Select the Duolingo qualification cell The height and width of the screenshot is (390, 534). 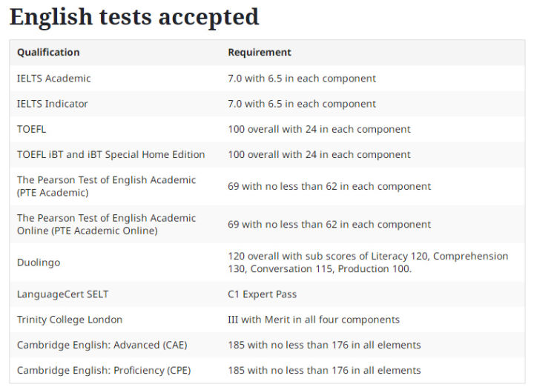39,262
